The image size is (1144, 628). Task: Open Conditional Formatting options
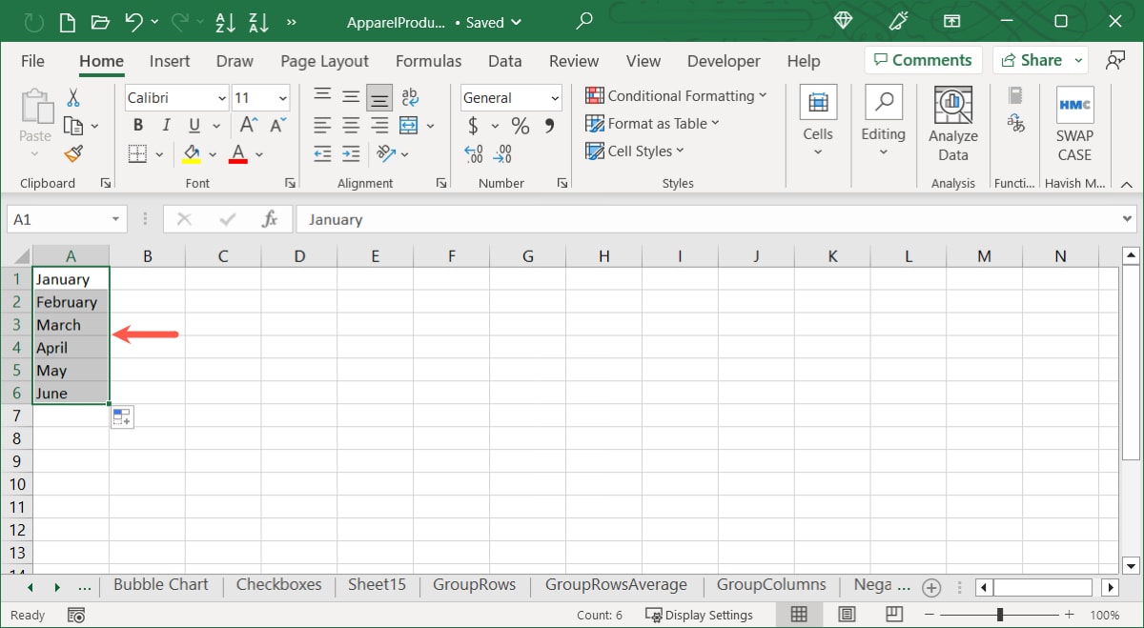[677, 95]
